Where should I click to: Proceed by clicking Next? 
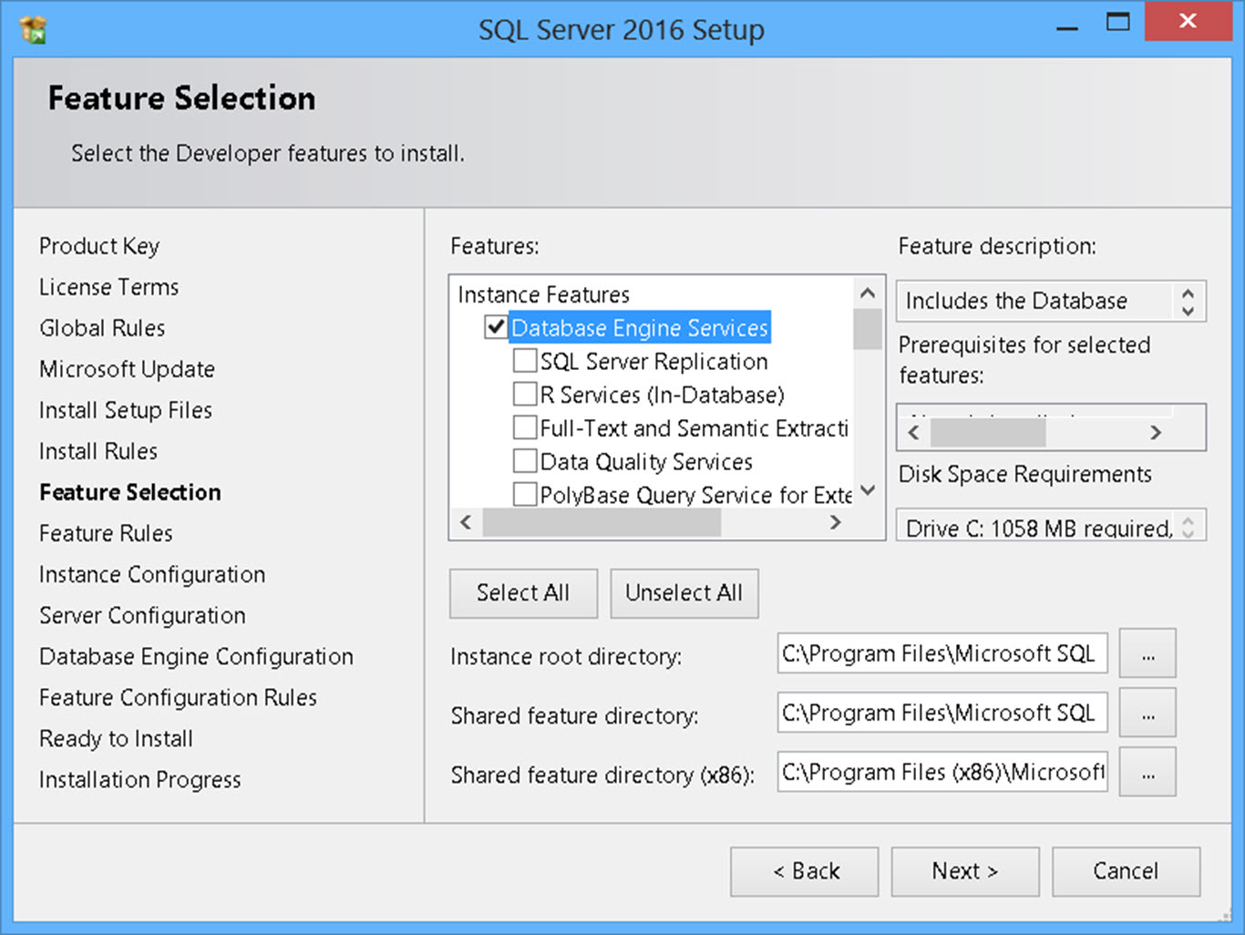pyautogui.click(x=965, y=871)
